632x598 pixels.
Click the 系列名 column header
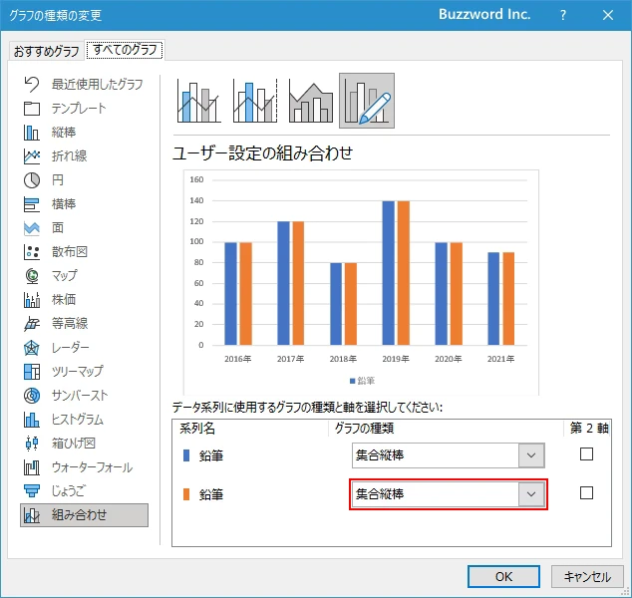[x=197, y=428]
